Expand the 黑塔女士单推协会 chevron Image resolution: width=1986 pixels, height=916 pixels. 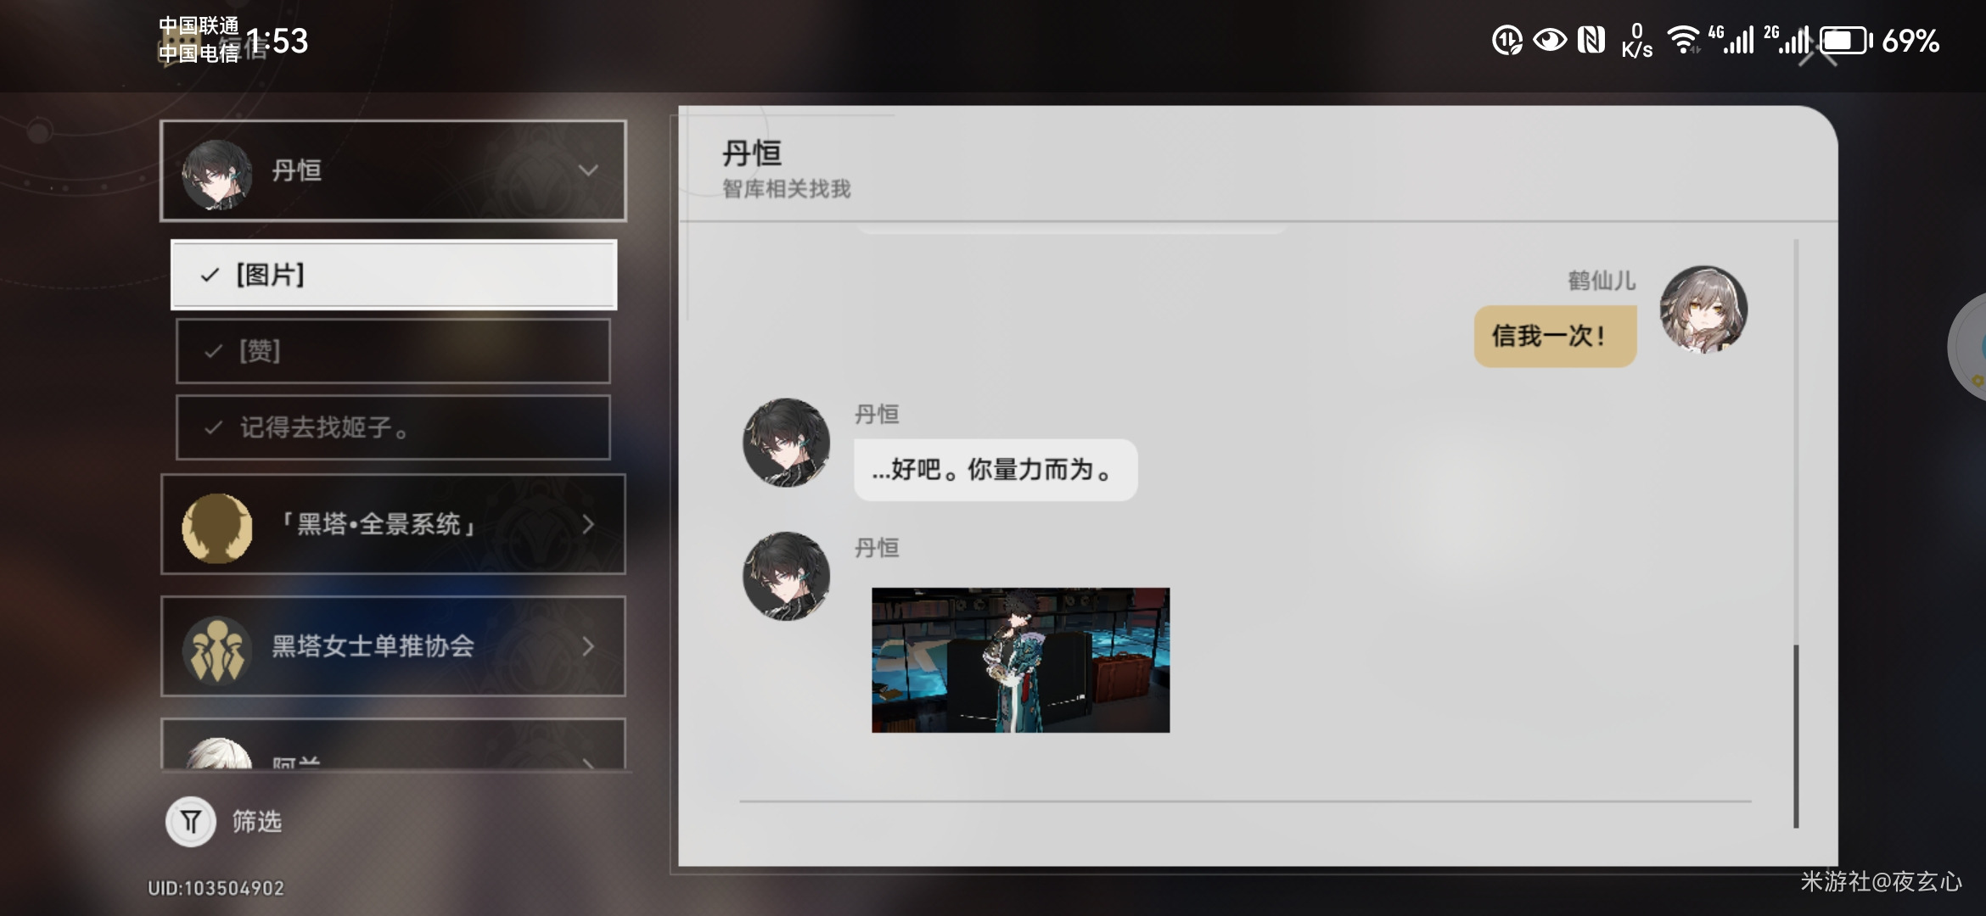(588, 647)
